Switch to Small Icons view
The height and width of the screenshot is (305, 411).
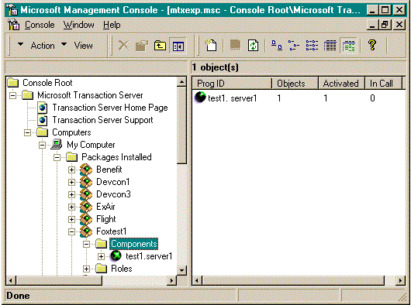(294, 46)
